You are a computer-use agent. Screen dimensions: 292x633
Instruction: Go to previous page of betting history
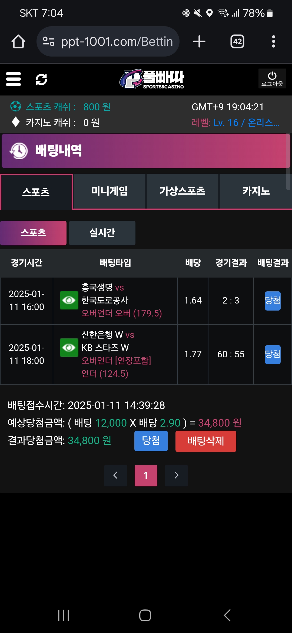115,475
